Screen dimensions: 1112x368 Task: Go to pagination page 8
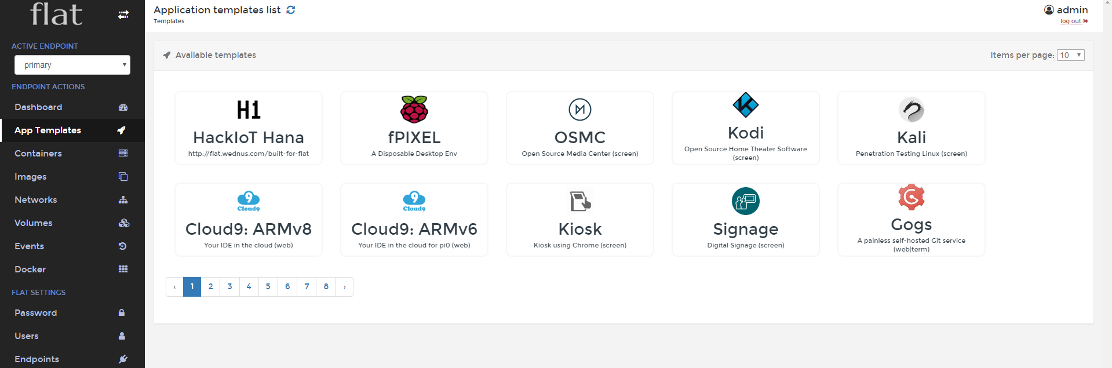(326, 287)
